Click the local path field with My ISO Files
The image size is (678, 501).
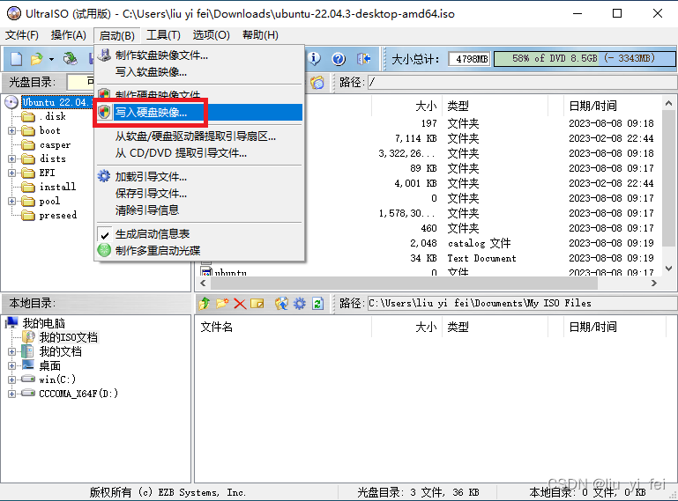click(x=522, y=303)
